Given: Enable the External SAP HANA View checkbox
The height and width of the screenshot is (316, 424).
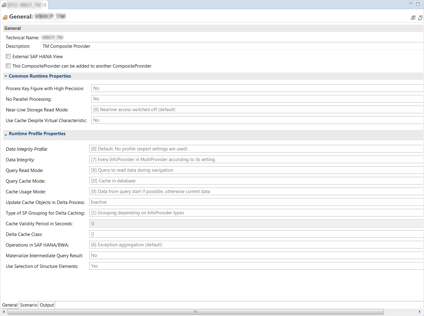Looking at the screenshot, I should click(x=8, y=56).
